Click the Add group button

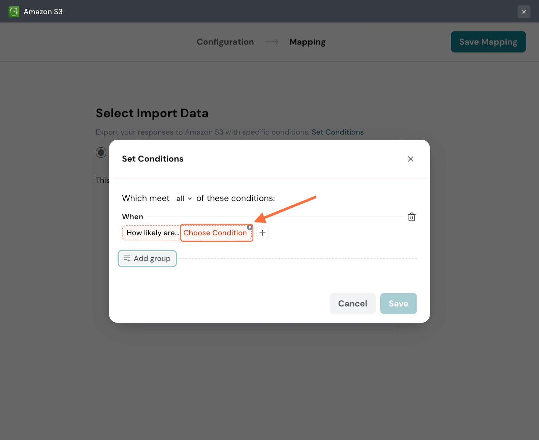(x=147, y=259)
